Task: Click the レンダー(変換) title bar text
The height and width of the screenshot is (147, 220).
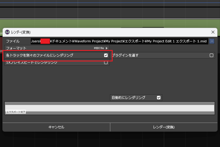Action: (x=21, y=32)
